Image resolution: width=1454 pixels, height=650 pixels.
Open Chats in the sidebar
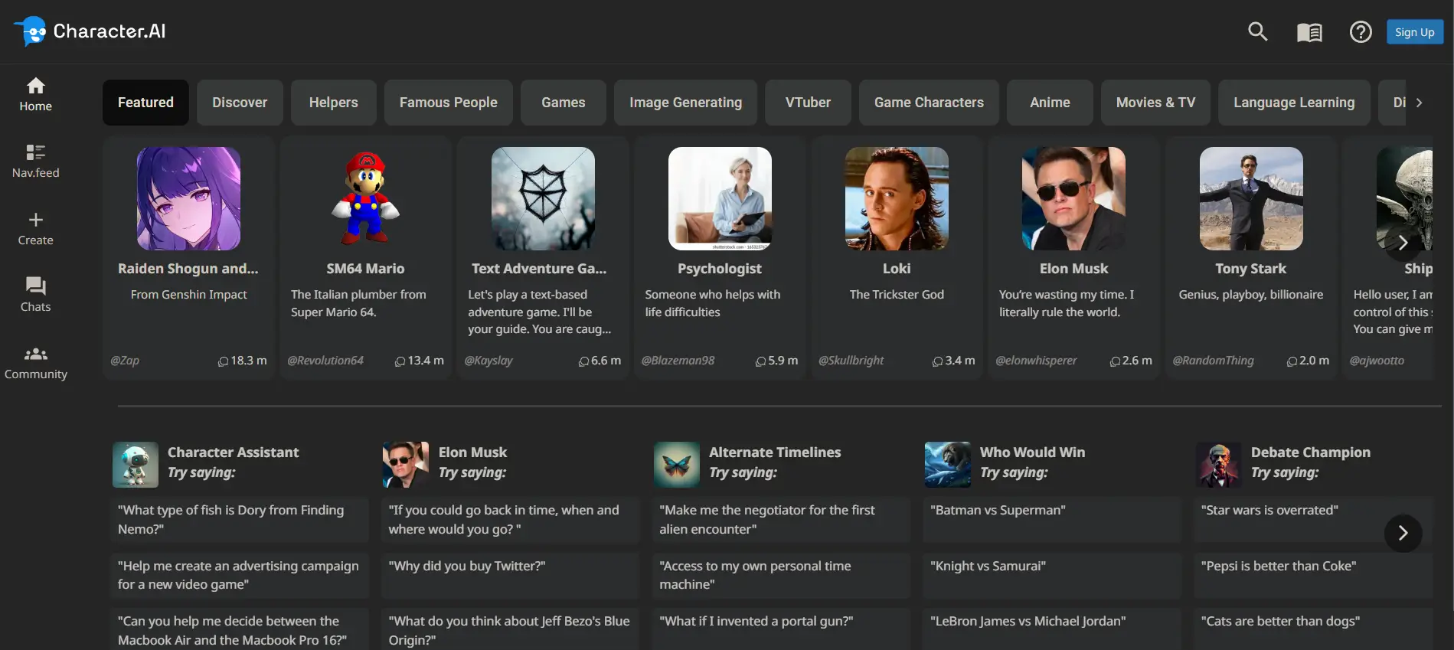coord(36,296)
